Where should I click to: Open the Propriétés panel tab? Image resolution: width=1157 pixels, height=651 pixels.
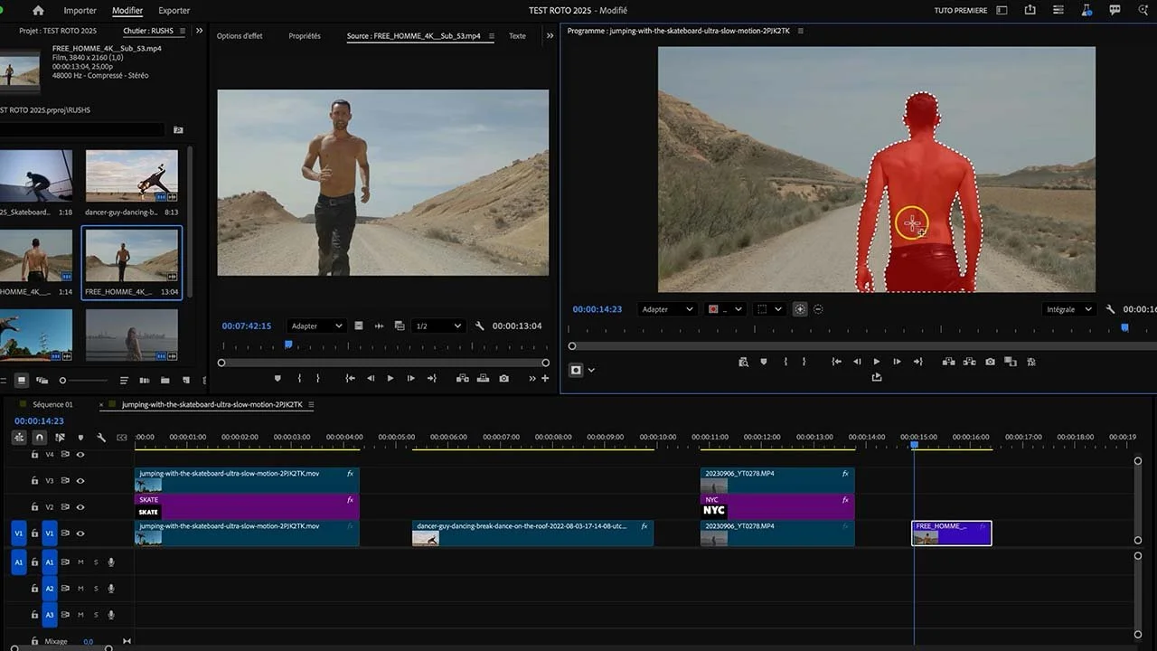pos(305,36)
